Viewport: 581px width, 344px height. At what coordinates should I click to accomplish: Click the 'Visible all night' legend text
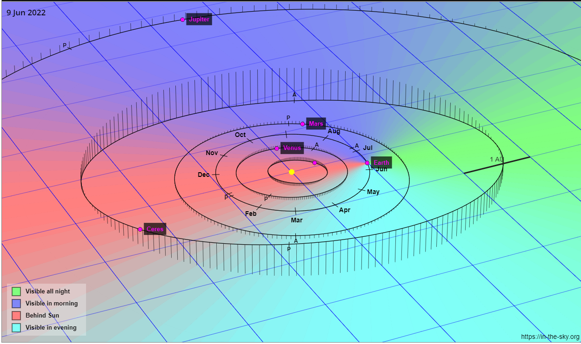(x=48, y=292)
